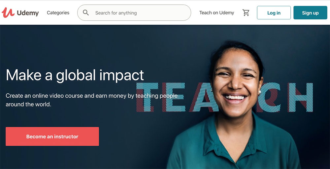Focus the "Search for anything" field
Screen dimensions: 330x169
coord(134,13)
